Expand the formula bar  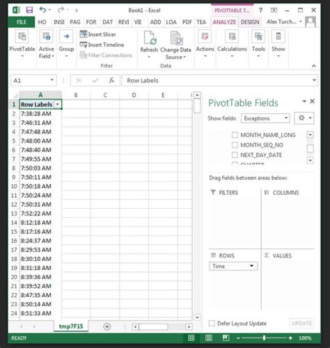(314, 80)
